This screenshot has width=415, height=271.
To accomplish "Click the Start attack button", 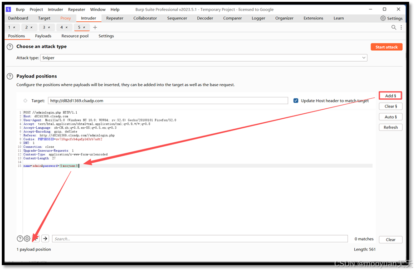I will point(386,47).
